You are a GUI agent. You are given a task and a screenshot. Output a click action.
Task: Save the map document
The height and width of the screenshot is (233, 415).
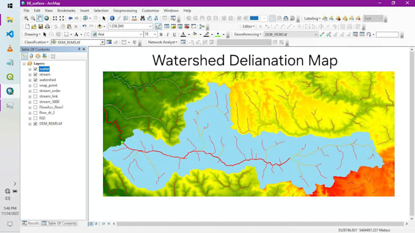(x=40, y=26)
